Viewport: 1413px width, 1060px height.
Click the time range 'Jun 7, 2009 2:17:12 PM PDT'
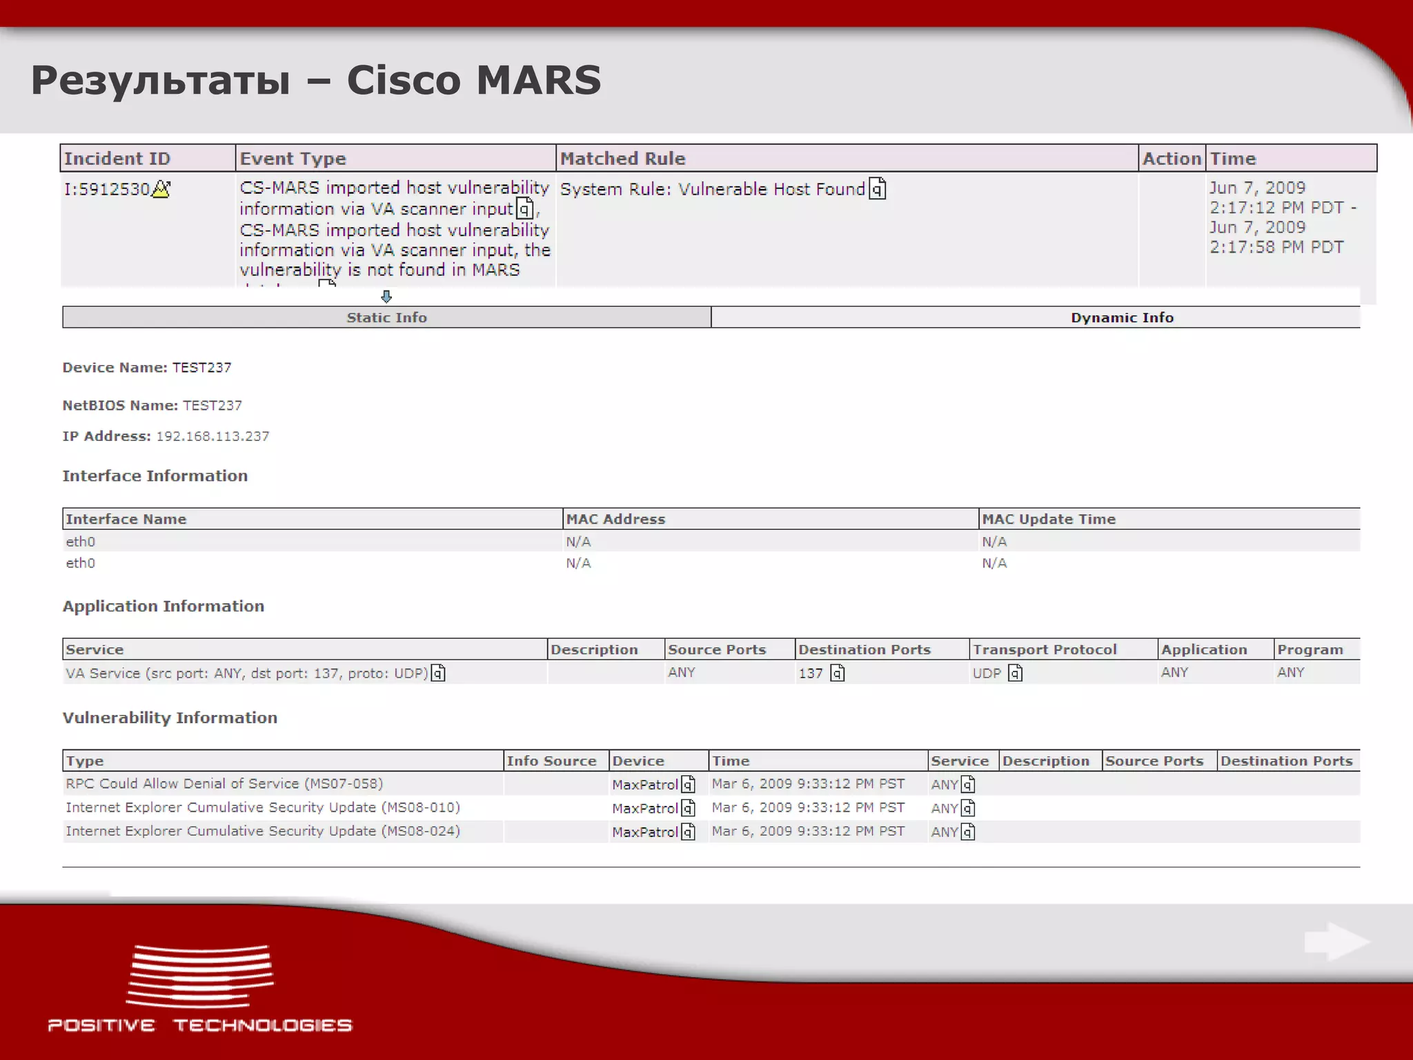pyautogui.click(x=1276, y=197)
